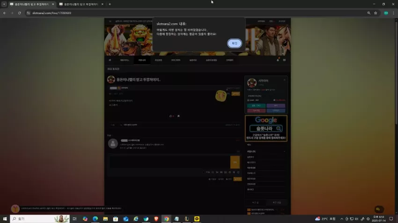The width and height of the screenshot is (398, 223).
Task: Click the profile avatar in the sidebar card
Action: coord(252,83)
